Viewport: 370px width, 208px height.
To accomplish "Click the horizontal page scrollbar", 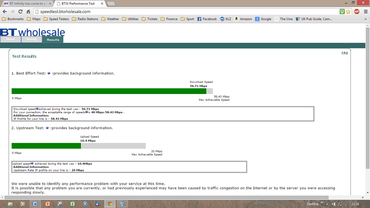I will point(166,197).
